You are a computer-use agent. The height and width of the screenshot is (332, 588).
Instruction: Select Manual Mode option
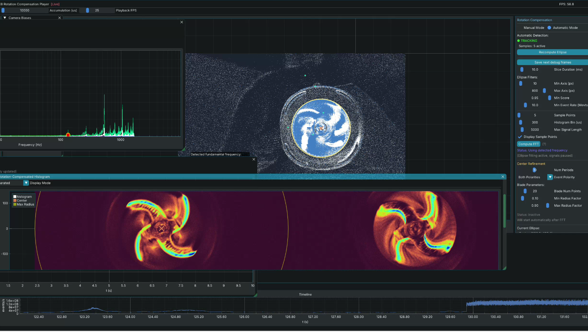tap(534, 28)
